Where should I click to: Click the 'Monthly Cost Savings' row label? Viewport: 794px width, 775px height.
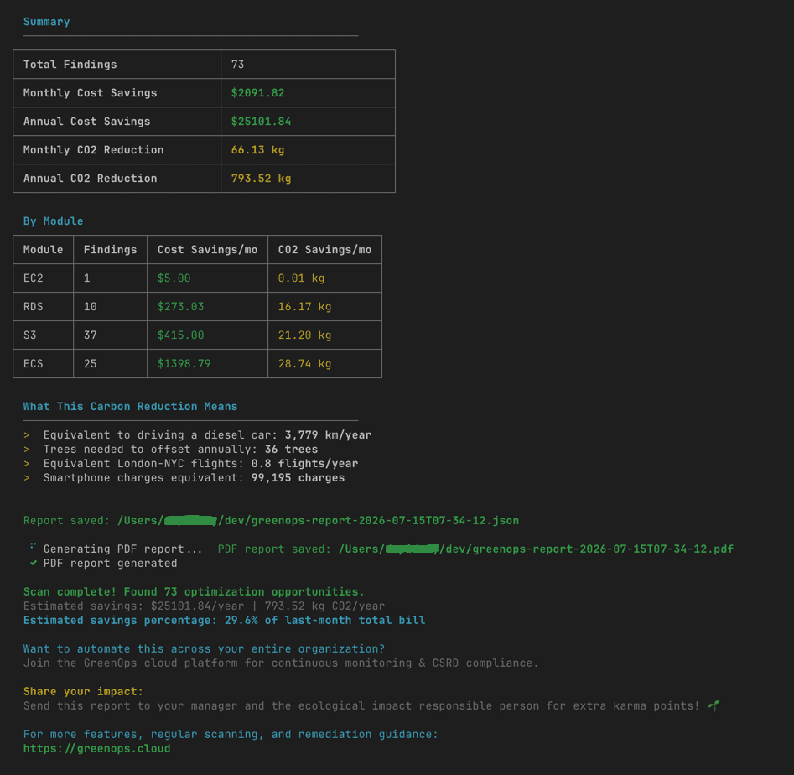pyautogui.click(x=91, y=93)
